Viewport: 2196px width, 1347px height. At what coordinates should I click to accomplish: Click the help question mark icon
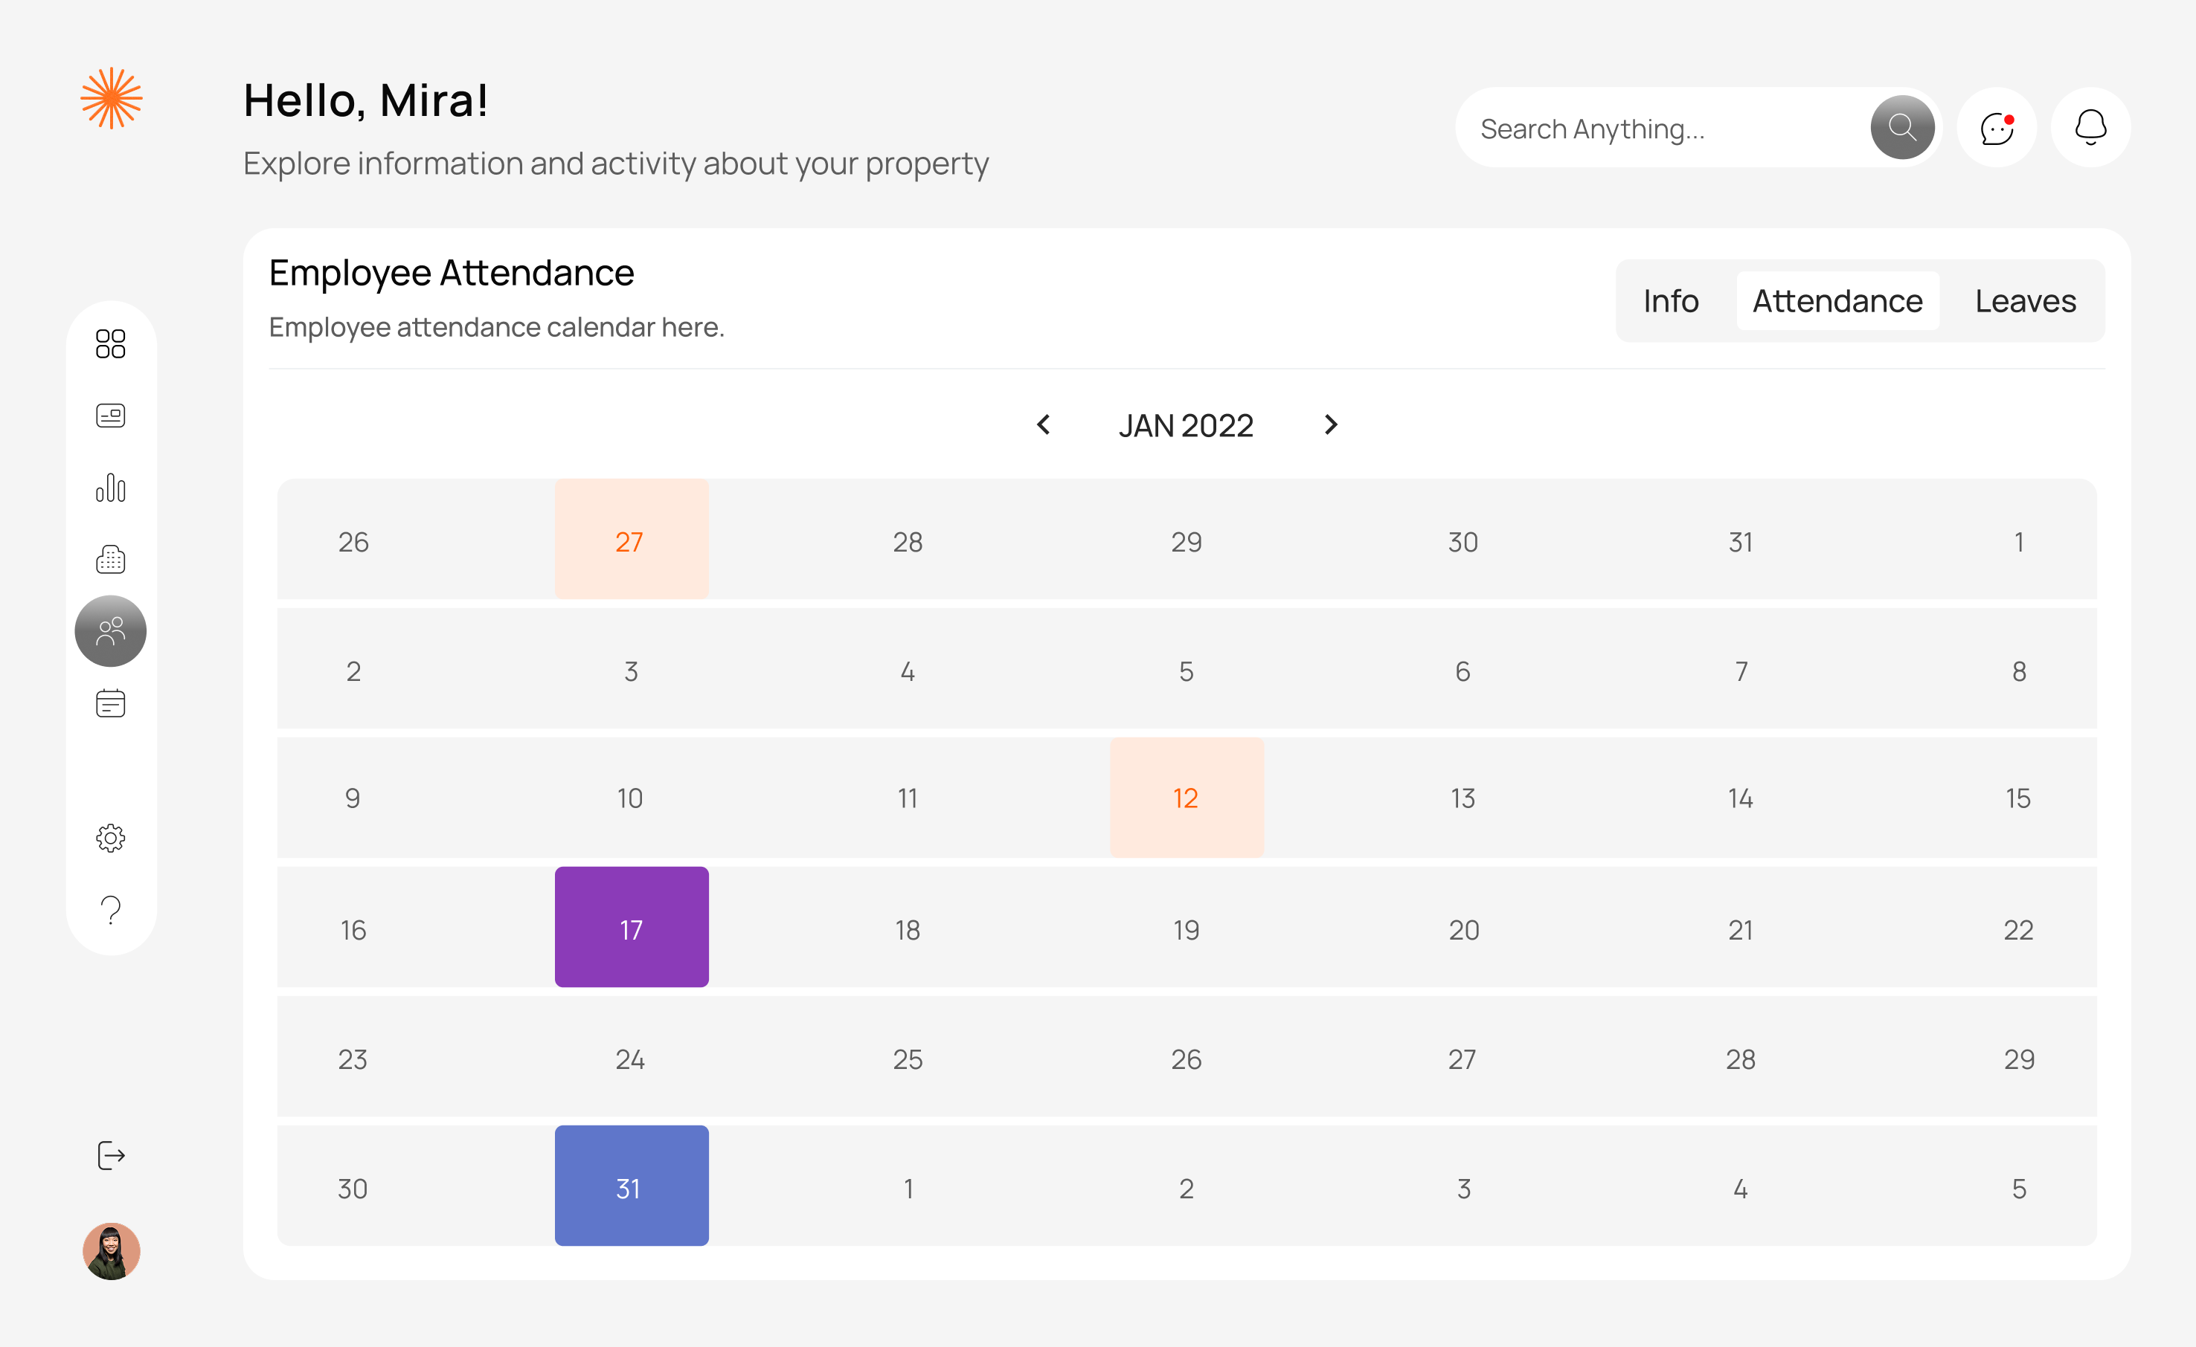111,910
